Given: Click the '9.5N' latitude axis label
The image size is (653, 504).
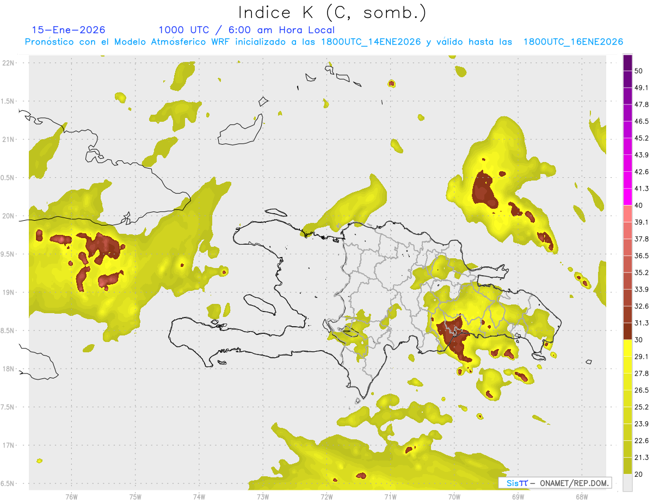Looking at the screenshot, I should pyautogui.click(x=8, y=254).
